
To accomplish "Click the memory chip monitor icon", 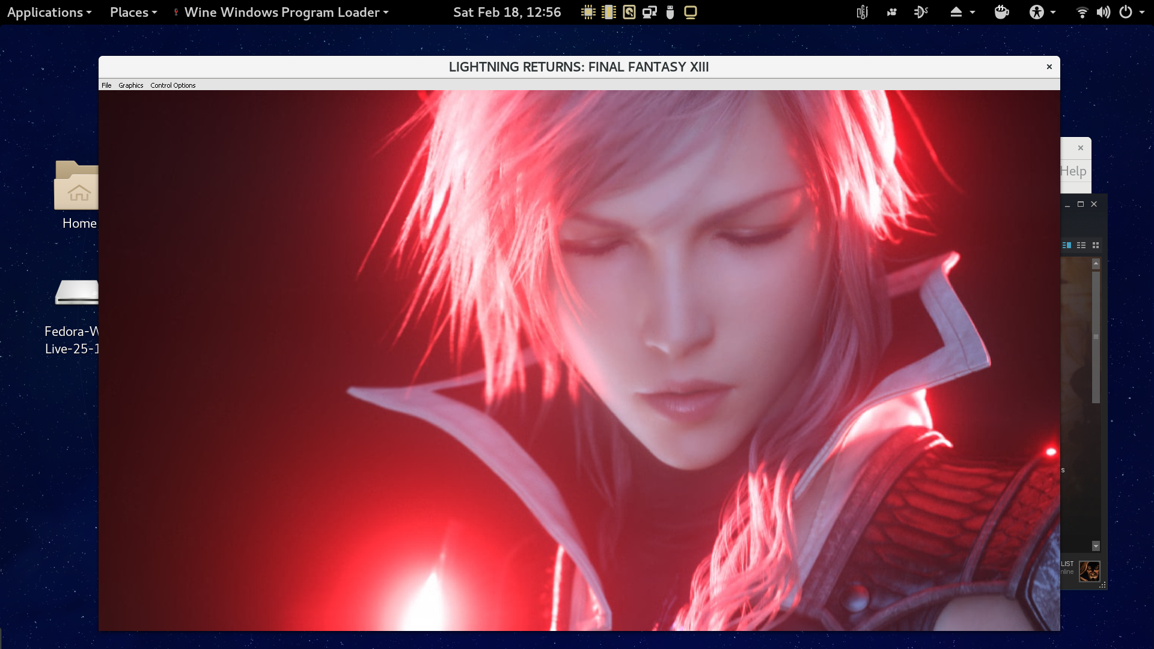I will coord(609,12).
